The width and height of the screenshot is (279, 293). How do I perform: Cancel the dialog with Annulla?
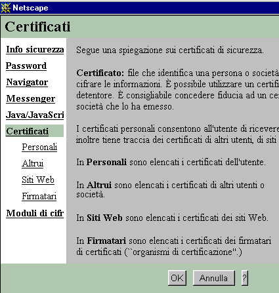(x=213, y=278)
